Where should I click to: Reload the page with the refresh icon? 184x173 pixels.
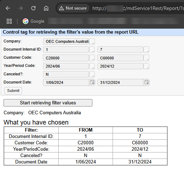click(x=33, y=8)
